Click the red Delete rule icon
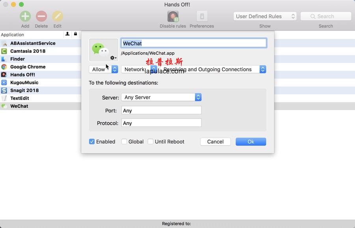355x228 pixels. pos(41,16)
